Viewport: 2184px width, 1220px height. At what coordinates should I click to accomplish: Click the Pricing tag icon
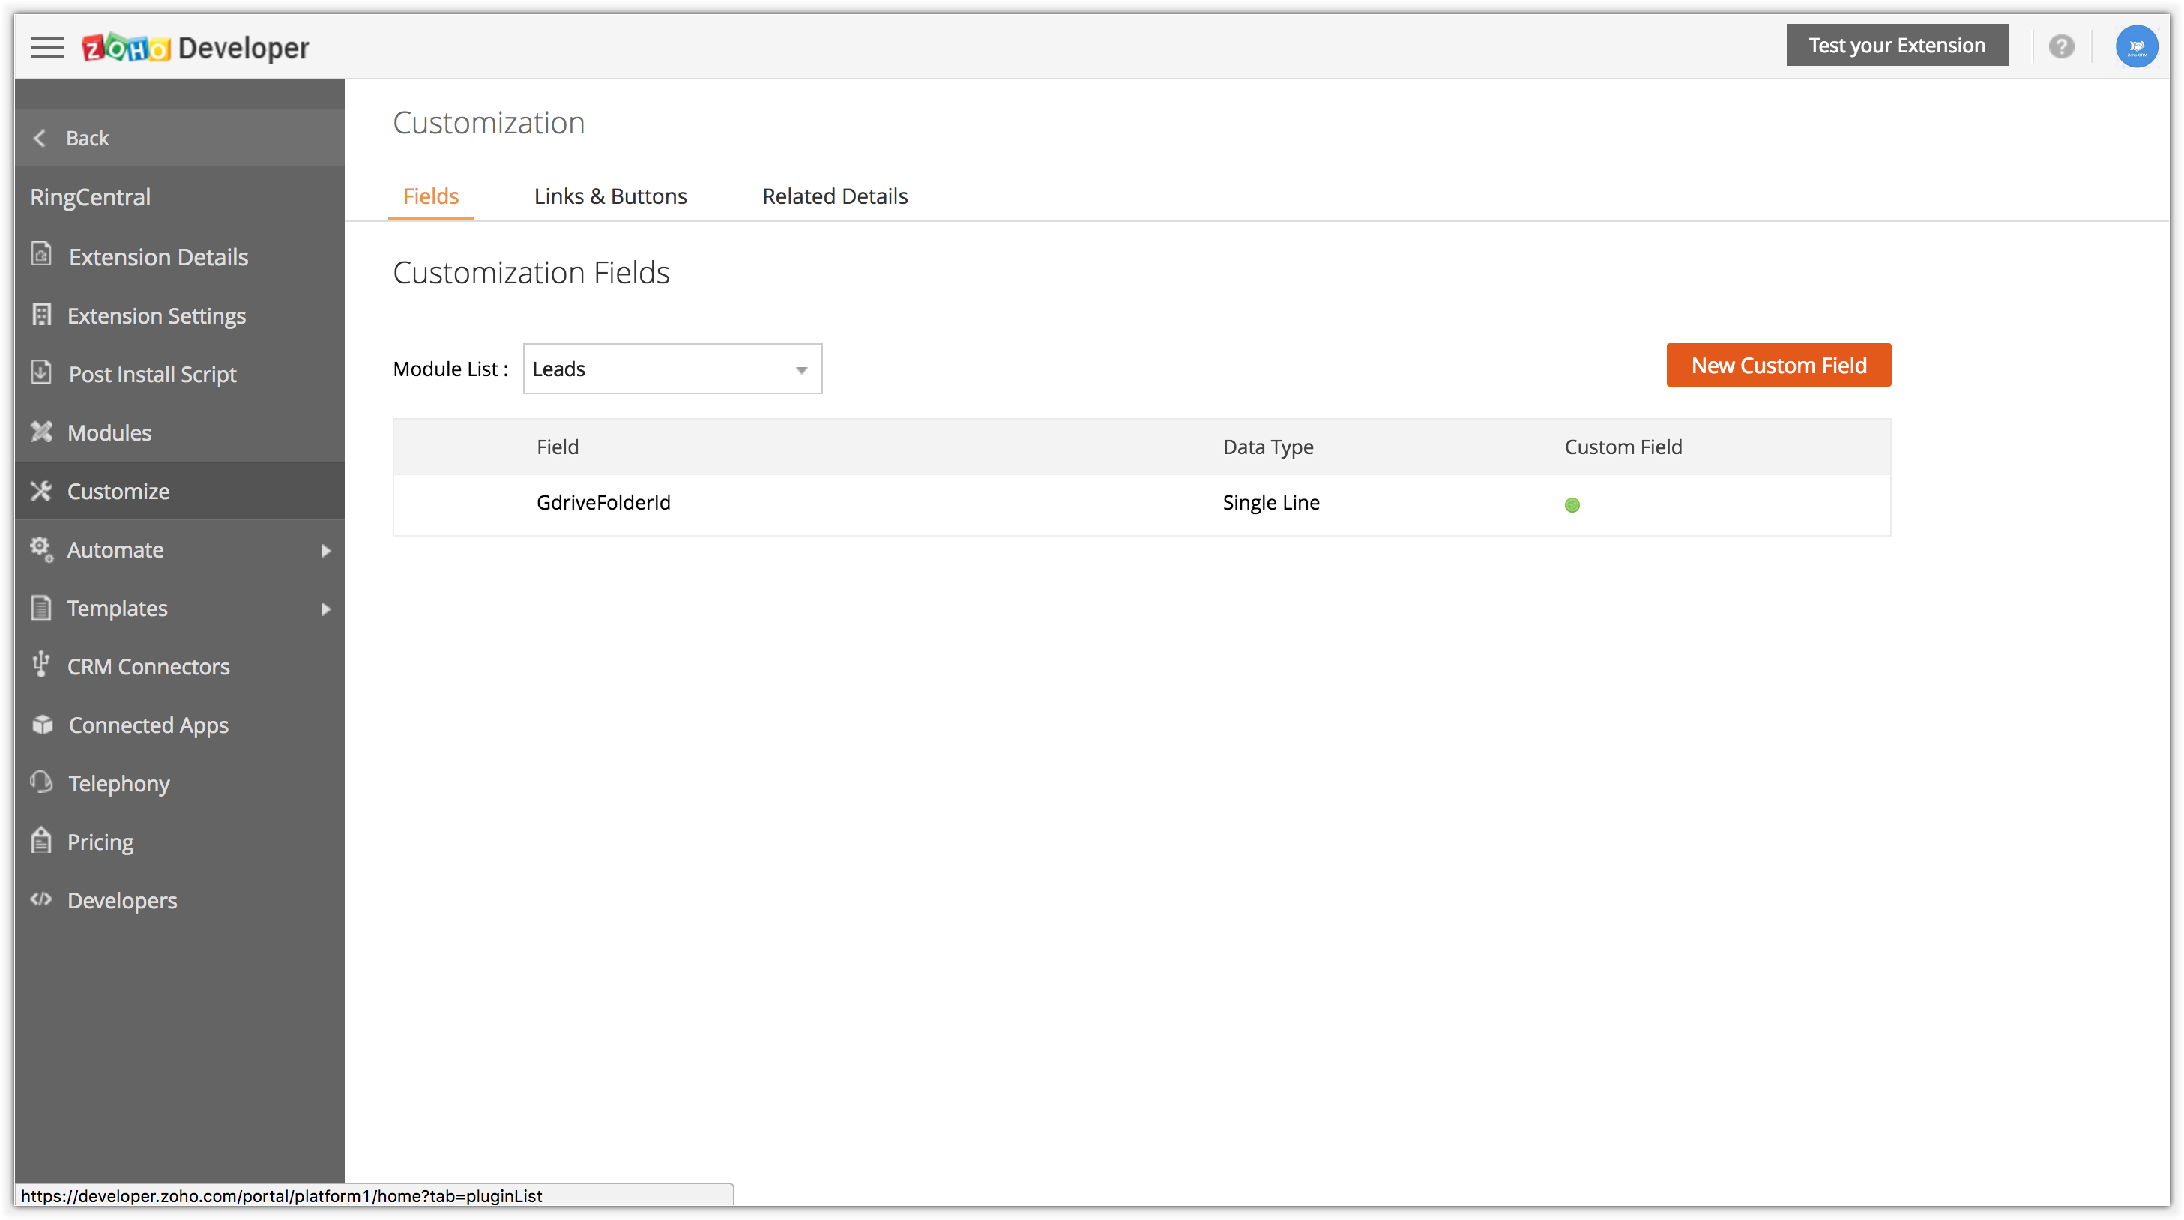click(x=41, y=840)
